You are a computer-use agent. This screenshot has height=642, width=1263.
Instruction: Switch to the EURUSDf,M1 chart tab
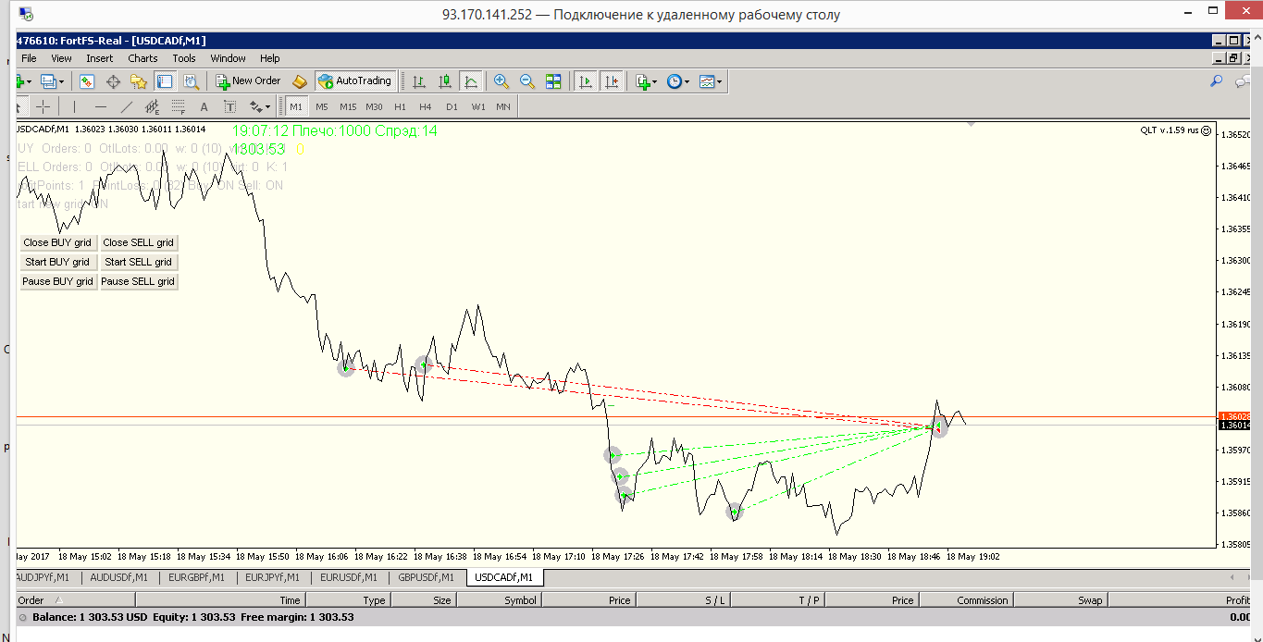click(348, 577)
